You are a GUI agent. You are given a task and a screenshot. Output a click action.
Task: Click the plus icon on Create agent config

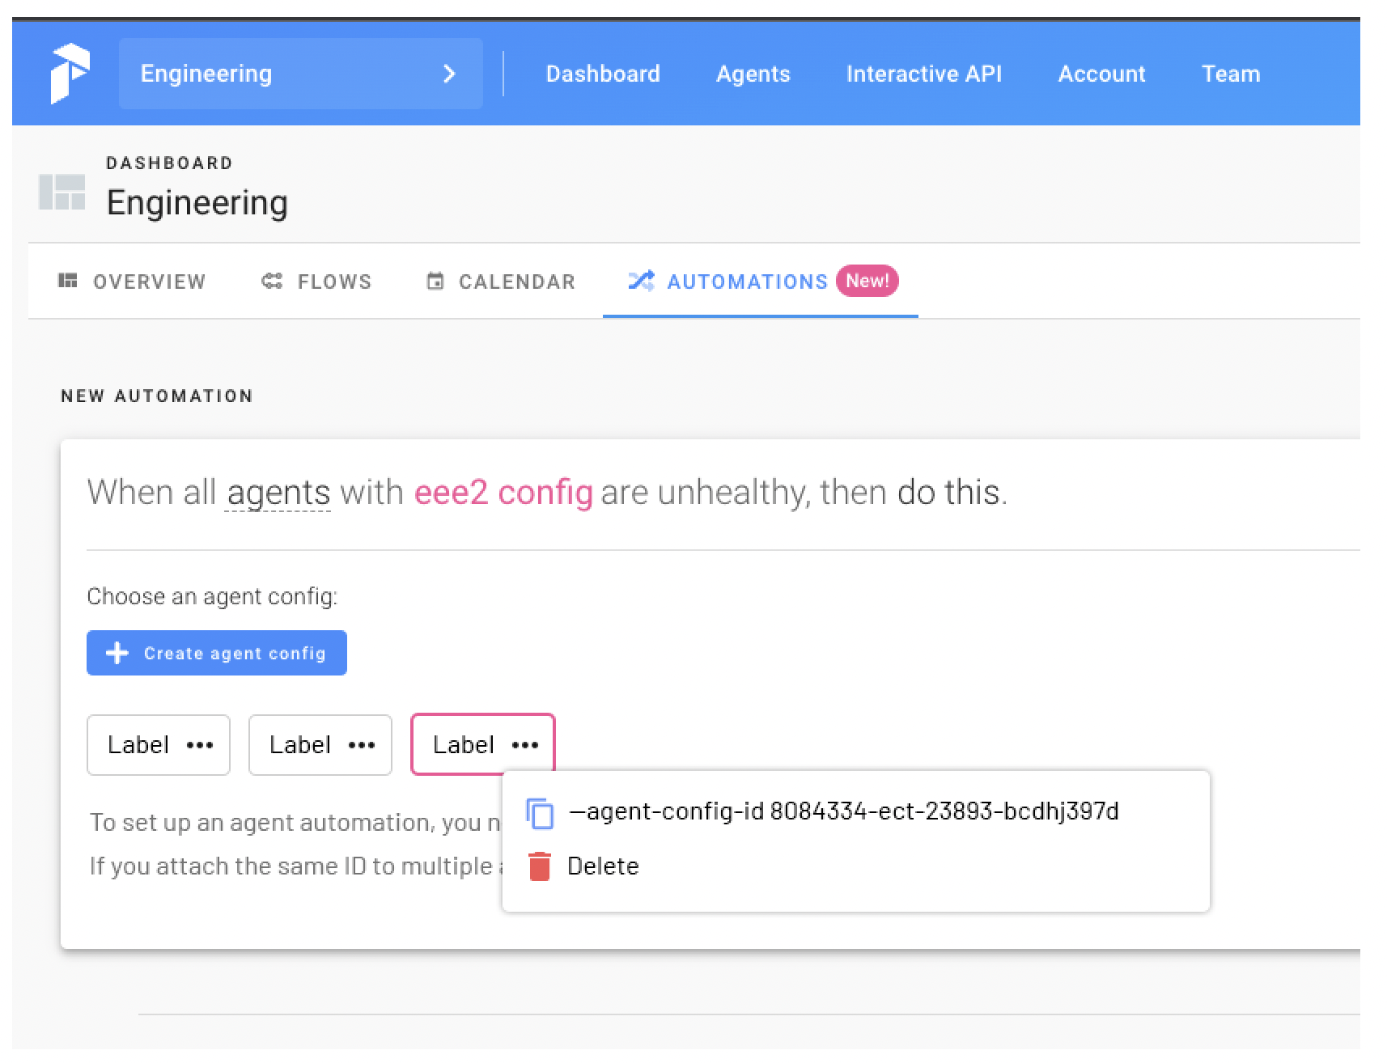(x=117, y=653)
